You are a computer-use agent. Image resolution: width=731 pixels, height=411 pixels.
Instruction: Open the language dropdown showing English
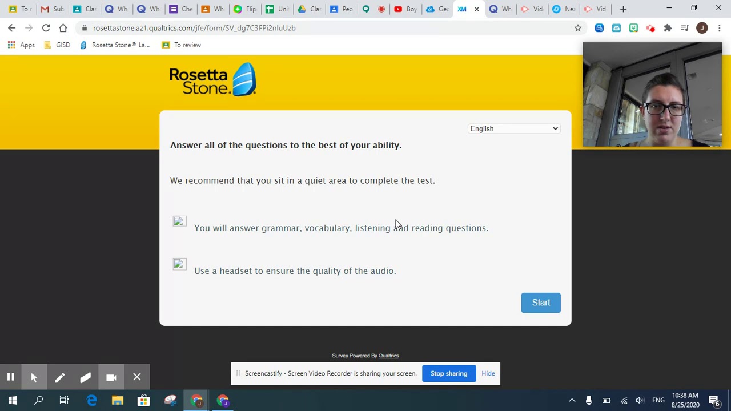pyautogui.click(x=514, y=128)
